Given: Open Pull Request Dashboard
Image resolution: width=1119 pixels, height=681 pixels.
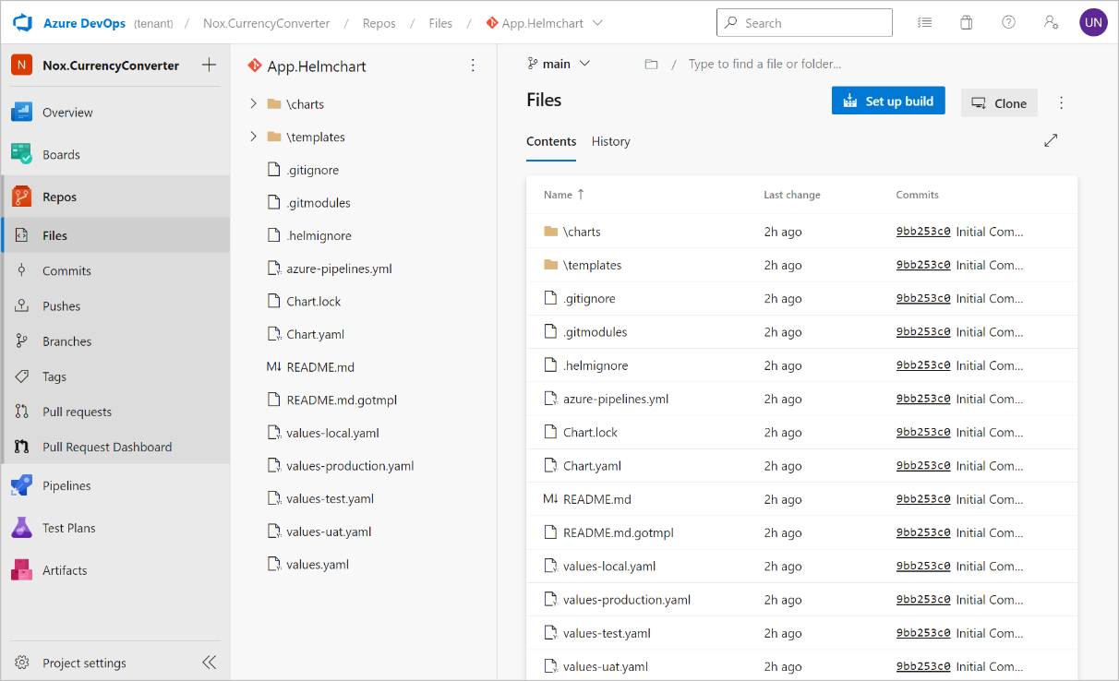Looking at the screenshot, I should (115, 447).
